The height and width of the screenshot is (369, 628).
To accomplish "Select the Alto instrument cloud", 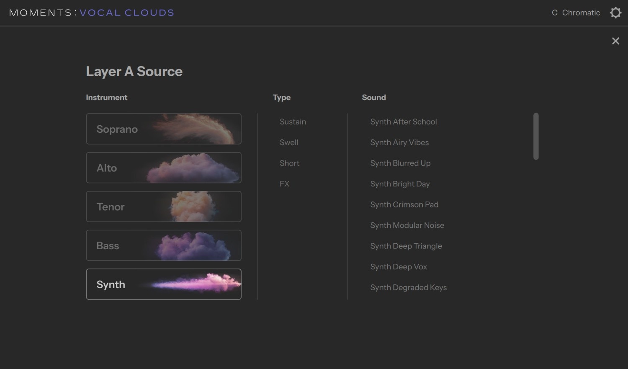I will point(163,168).
